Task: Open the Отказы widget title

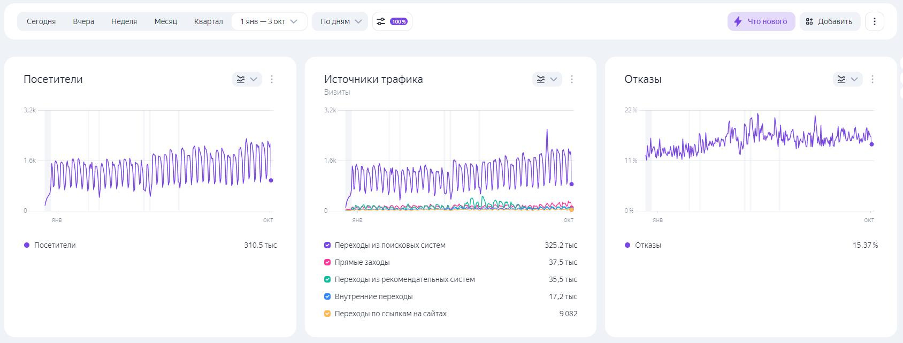Action: 643,79
